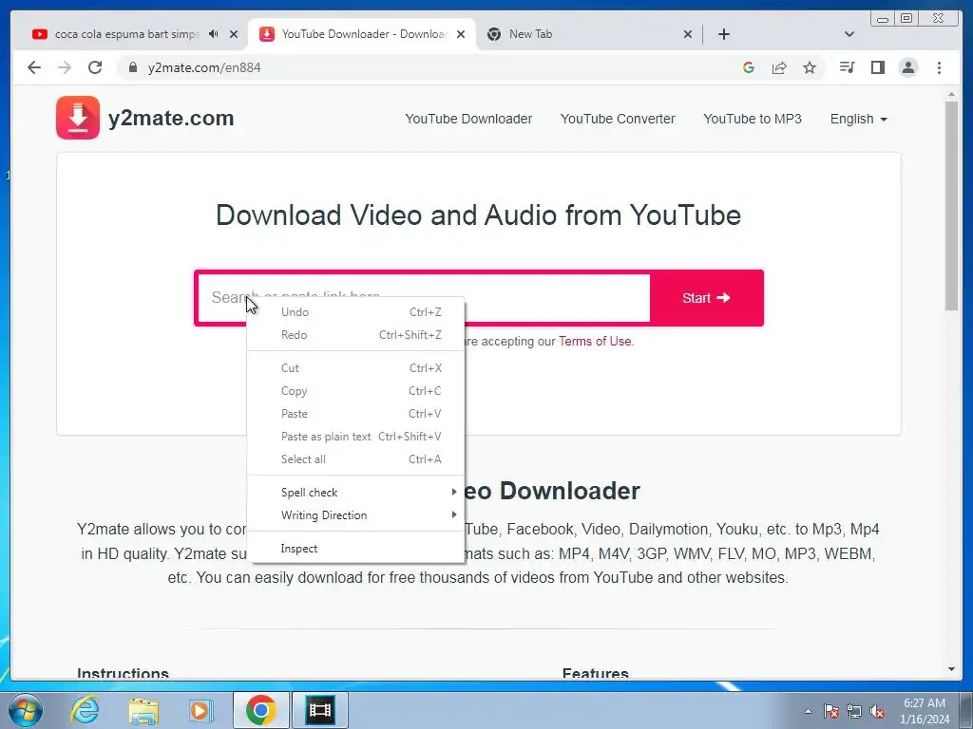The height and width of the screenshot is (729, 973).
Task: Launch Internet Explorer from taskbar
Action: [x=85, y=710]
